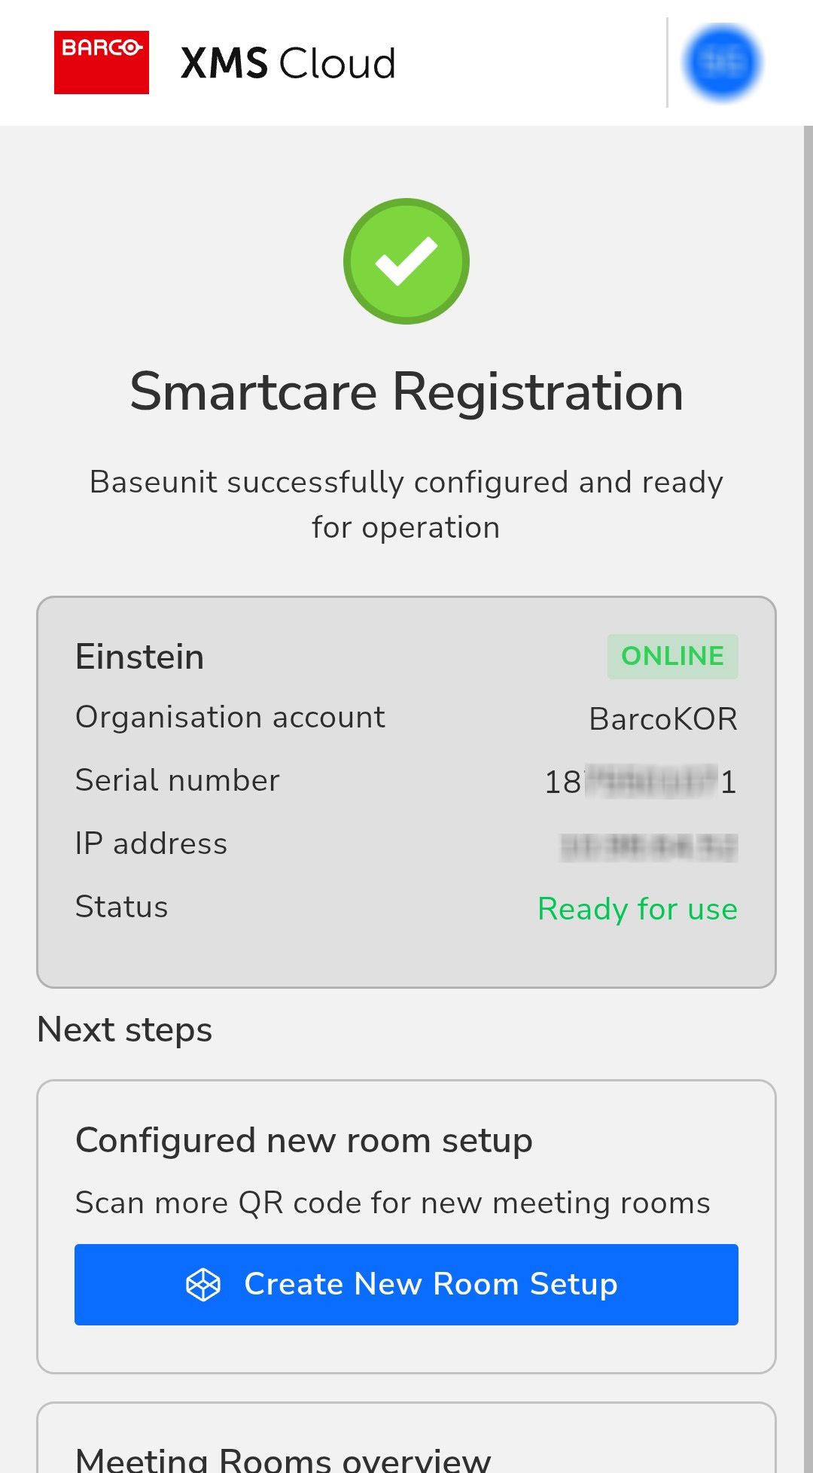The height and width of the screenshot is (1473, 813).
Task: Click the Ready for use status text
Action: click(x=637, y=909)
